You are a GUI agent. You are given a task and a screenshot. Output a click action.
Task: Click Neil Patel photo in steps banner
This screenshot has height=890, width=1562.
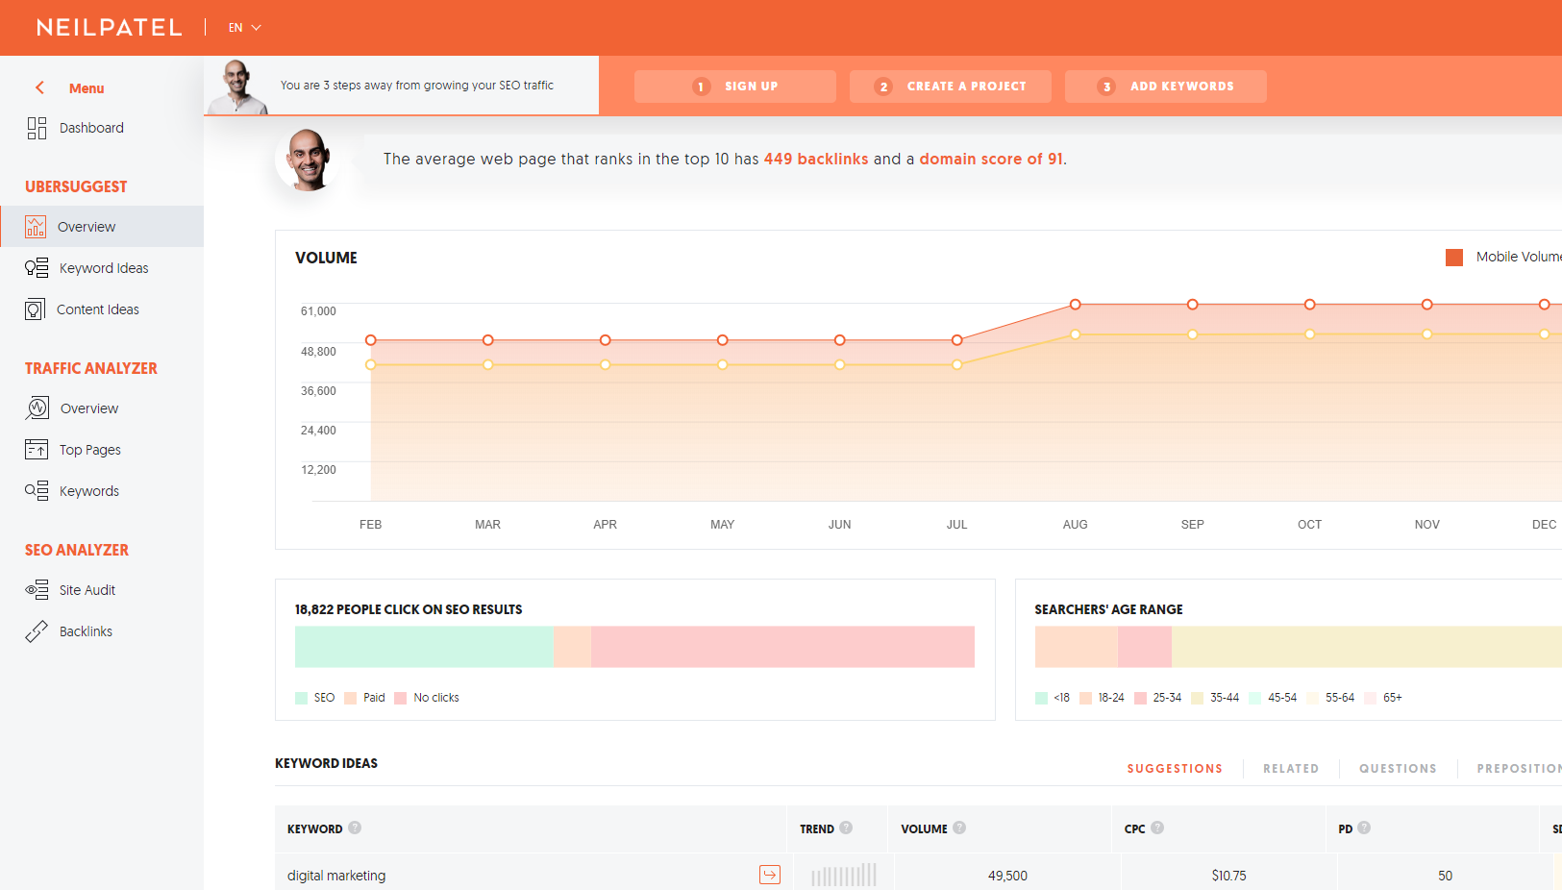pos(237,87)
